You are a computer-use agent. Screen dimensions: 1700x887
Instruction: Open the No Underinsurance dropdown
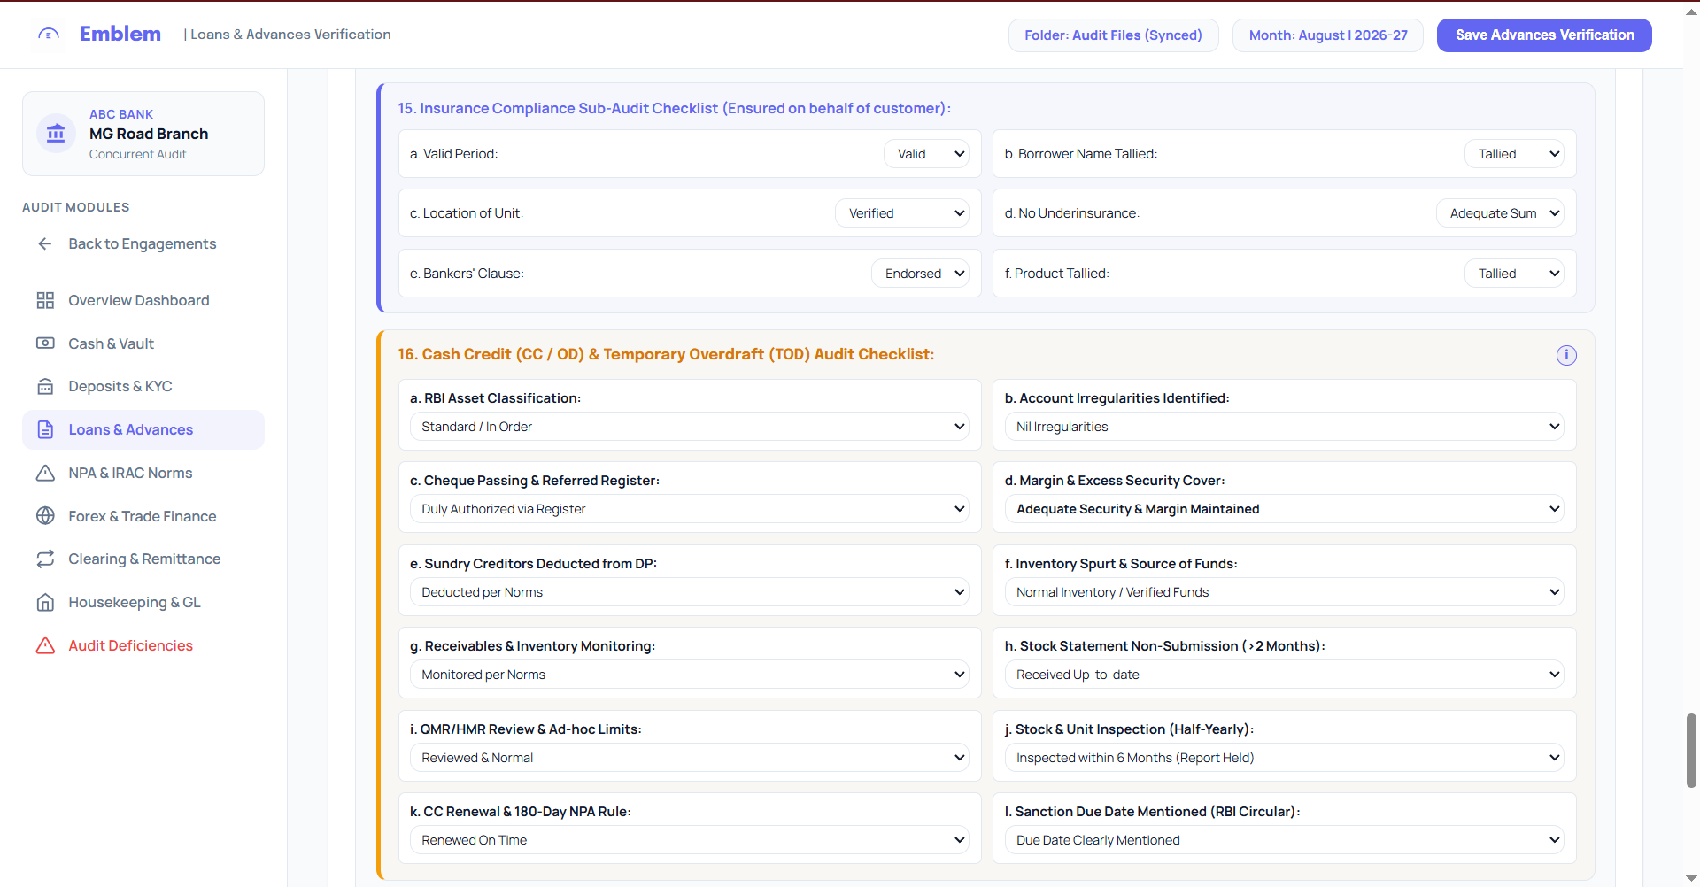point(1500,213)
